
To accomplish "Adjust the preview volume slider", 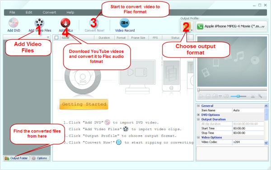I will pyautogui.click(x=238, y=96).
